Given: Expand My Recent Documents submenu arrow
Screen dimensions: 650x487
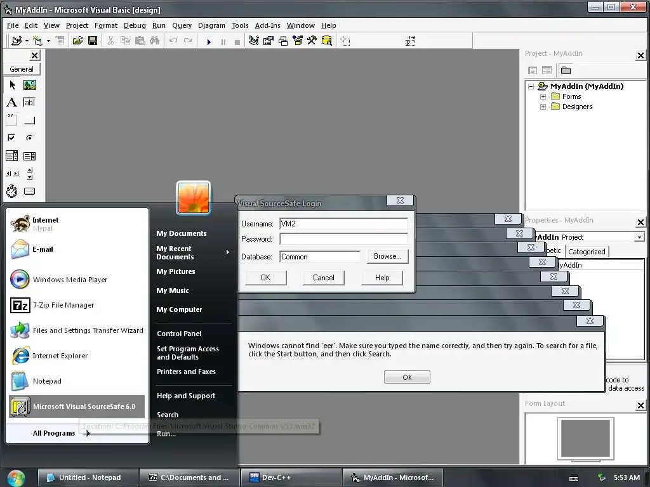Looking at the screenshot, I should (x=228, y=252).
